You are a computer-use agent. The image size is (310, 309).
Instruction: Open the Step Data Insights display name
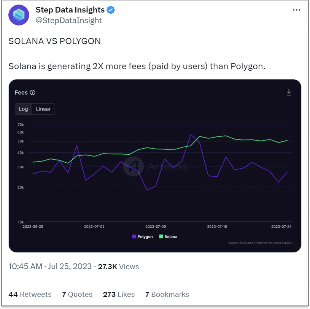point(70,10)
